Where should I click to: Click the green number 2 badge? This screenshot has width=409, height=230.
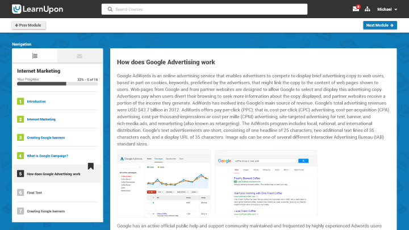click(20, 119)
